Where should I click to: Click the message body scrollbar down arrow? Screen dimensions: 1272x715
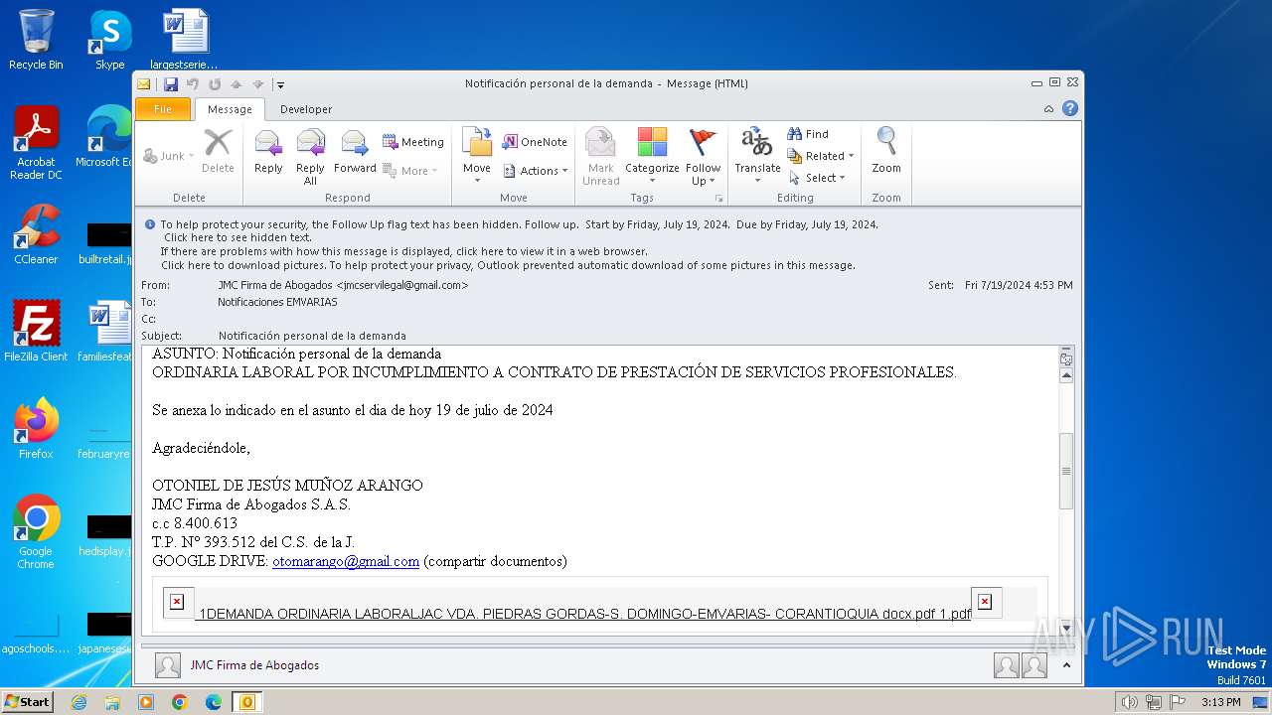click(1066, 628)
